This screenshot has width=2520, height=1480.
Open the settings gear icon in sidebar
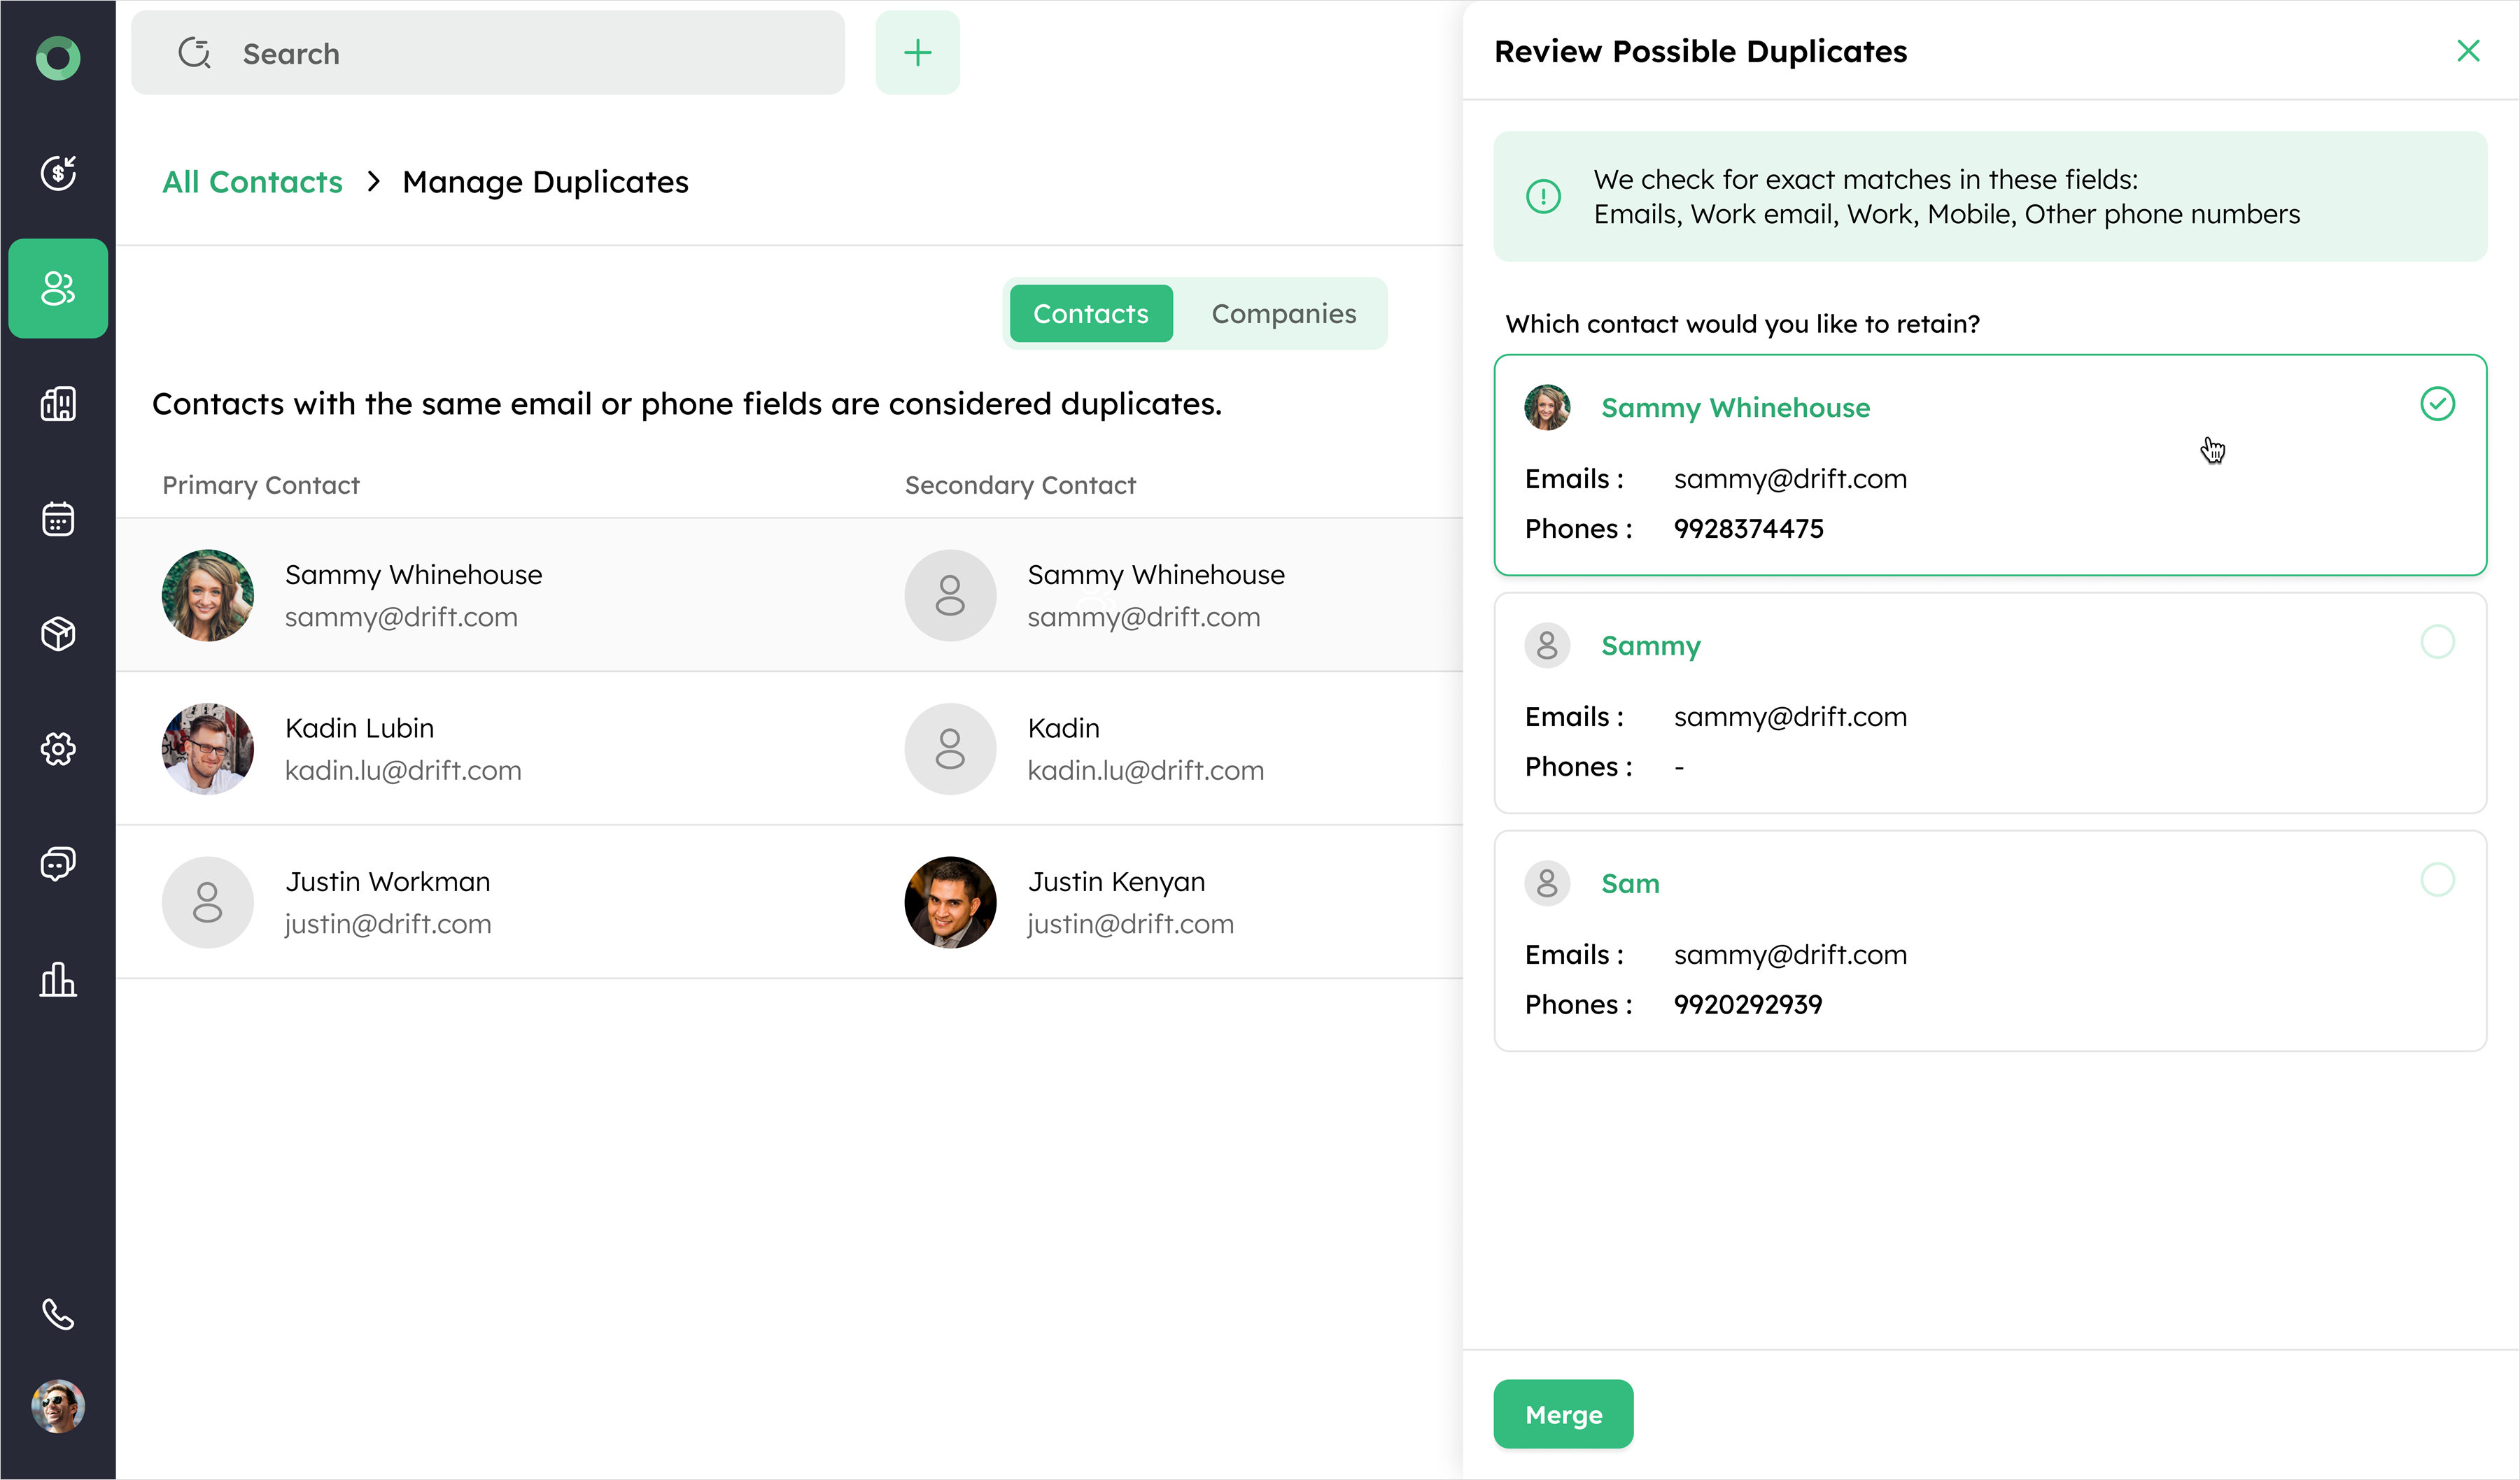(x=58, y=748)
